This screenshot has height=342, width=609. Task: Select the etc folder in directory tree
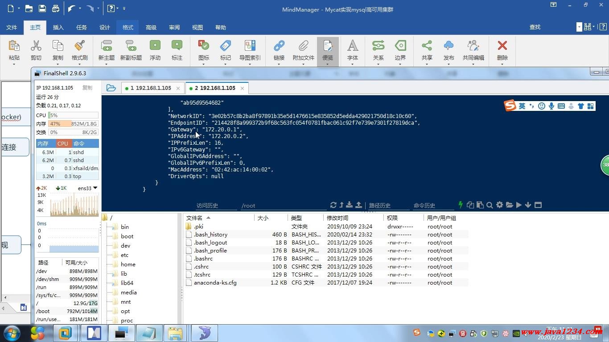coord(124,255)
